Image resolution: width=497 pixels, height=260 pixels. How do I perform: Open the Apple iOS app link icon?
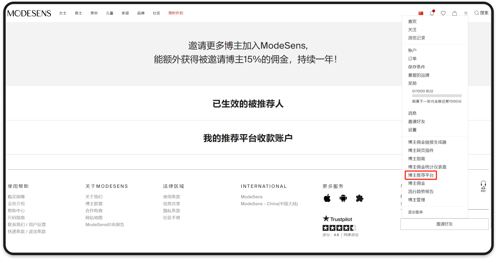pos(327,198)
